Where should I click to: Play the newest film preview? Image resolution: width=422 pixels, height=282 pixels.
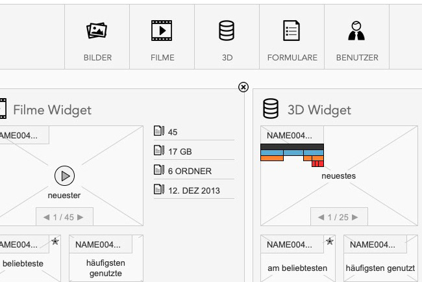pos(64,175)
